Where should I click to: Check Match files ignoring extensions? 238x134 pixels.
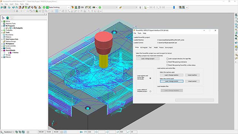pyautogui.click(x=167, y=62)
